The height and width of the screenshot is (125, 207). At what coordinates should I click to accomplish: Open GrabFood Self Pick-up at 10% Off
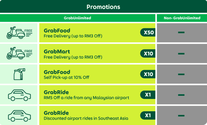click(x=97, y=74)
